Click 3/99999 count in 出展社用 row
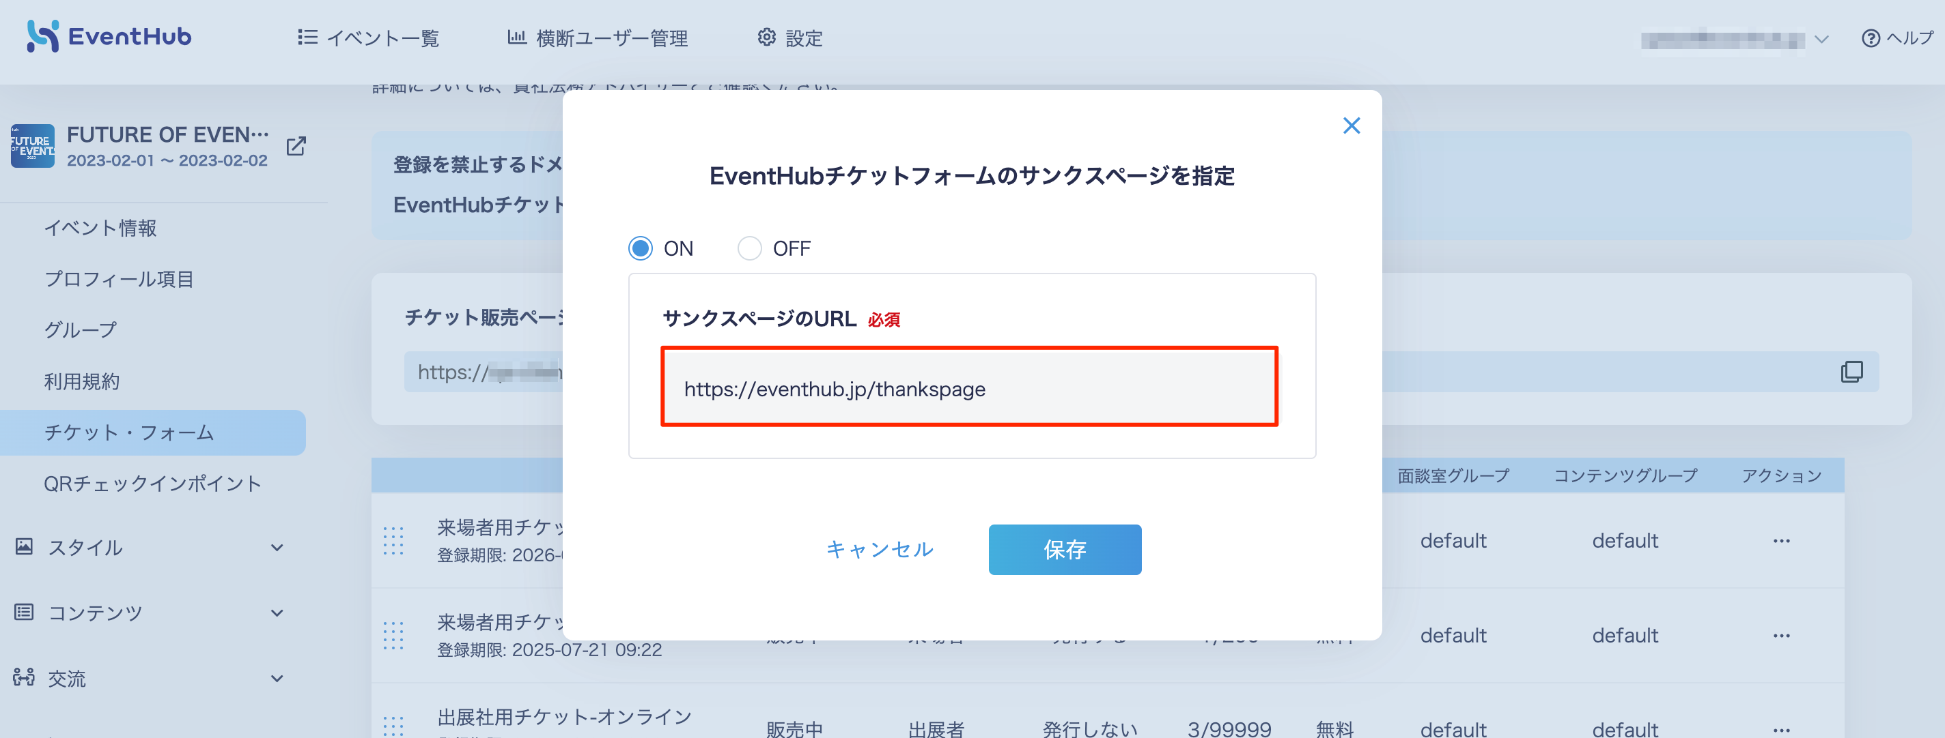The height and width of the screenshot is (738, 1945). (x=1229, y=728)
